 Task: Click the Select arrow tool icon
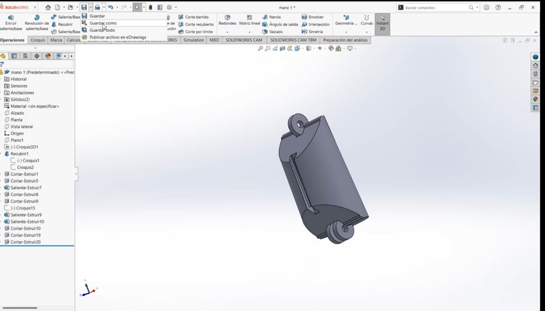[x=137, y=8]
